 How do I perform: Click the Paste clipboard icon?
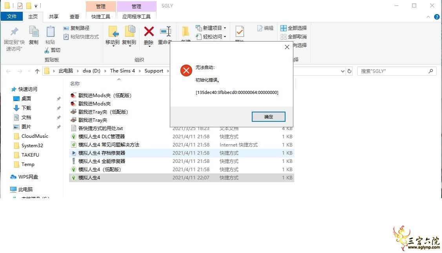coord(51,31)
